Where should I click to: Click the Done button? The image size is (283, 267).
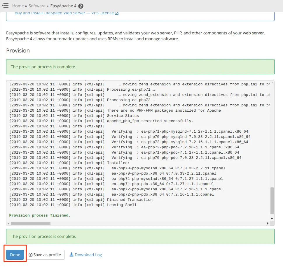click(x=15, y=254)
